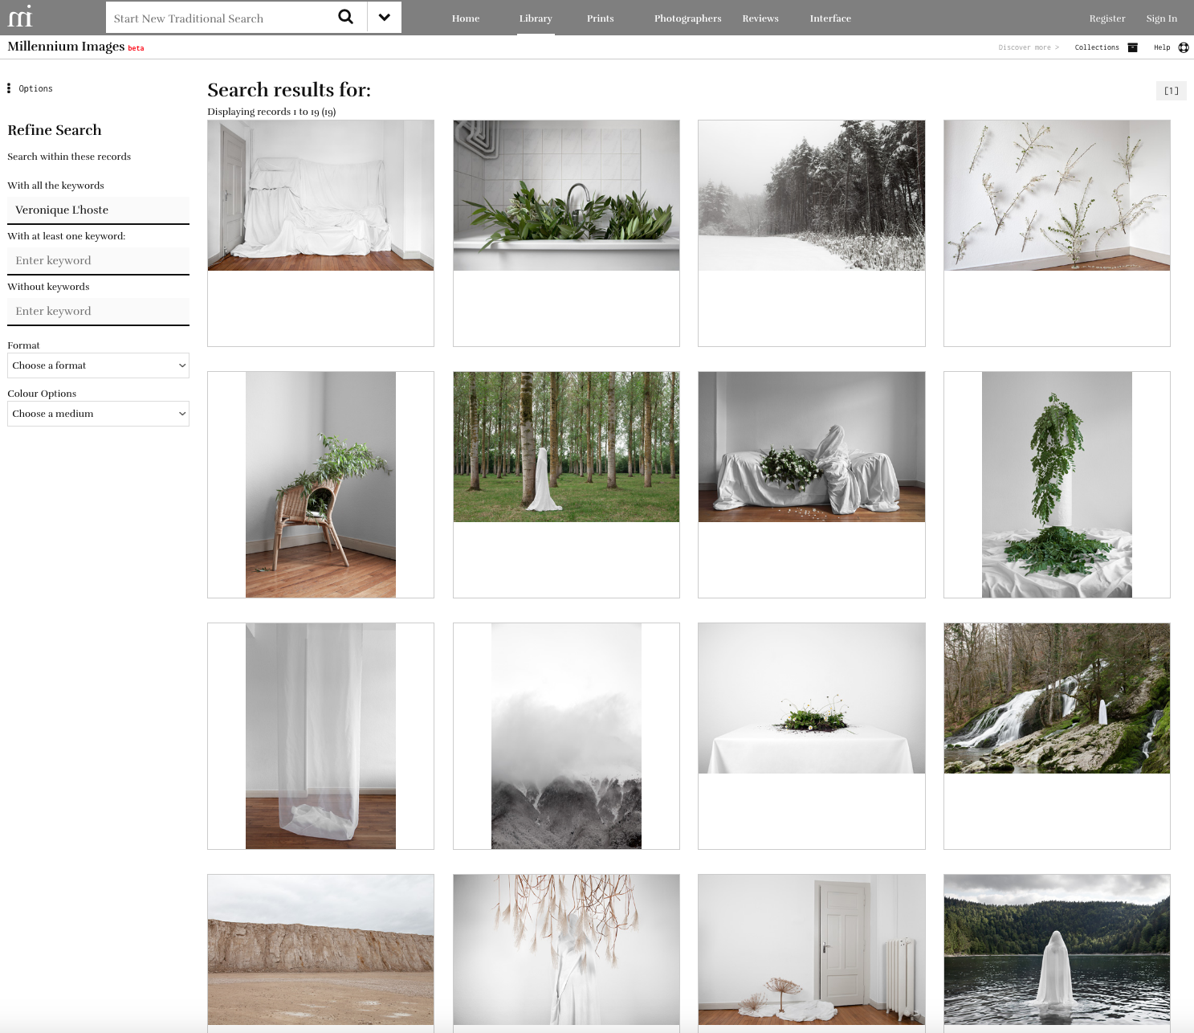Click the Without keywords input field

pos(98,311)
